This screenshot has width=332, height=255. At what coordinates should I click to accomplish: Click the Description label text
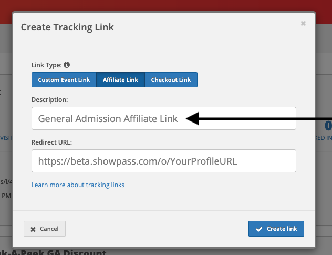point(49,99)
